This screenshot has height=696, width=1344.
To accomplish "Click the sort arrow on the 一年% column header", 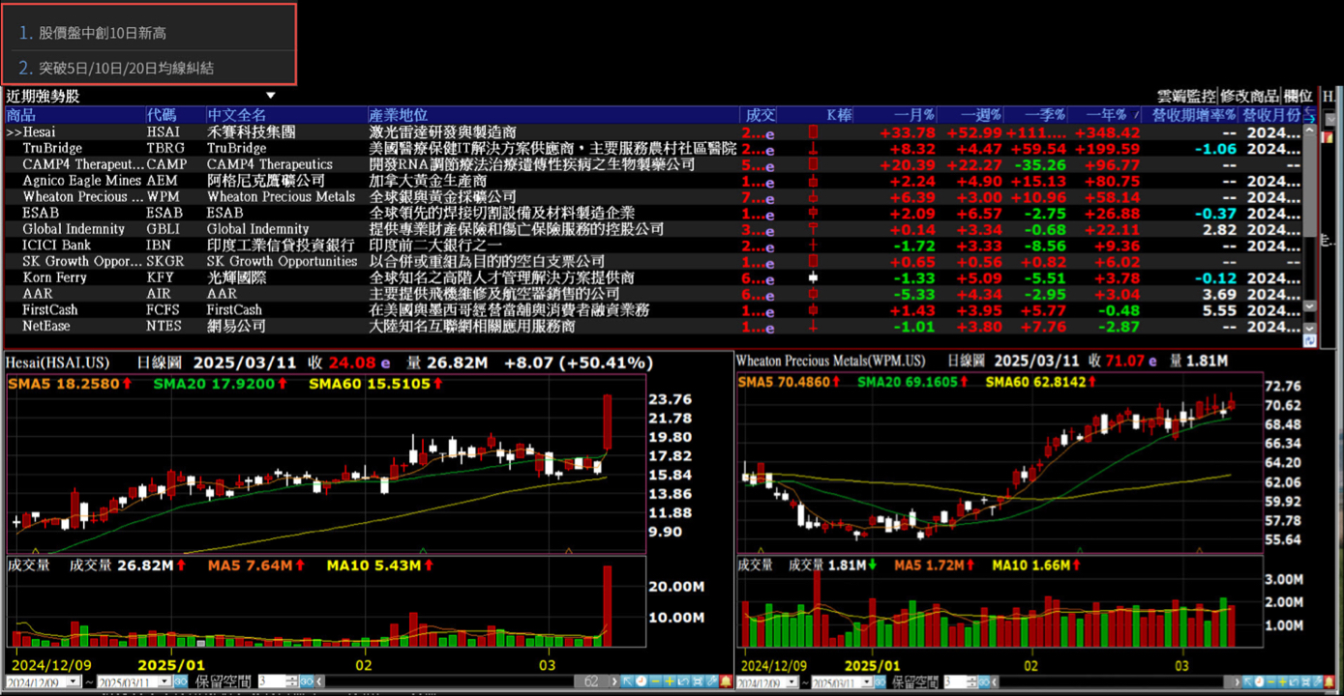I will click(1134, 115).
